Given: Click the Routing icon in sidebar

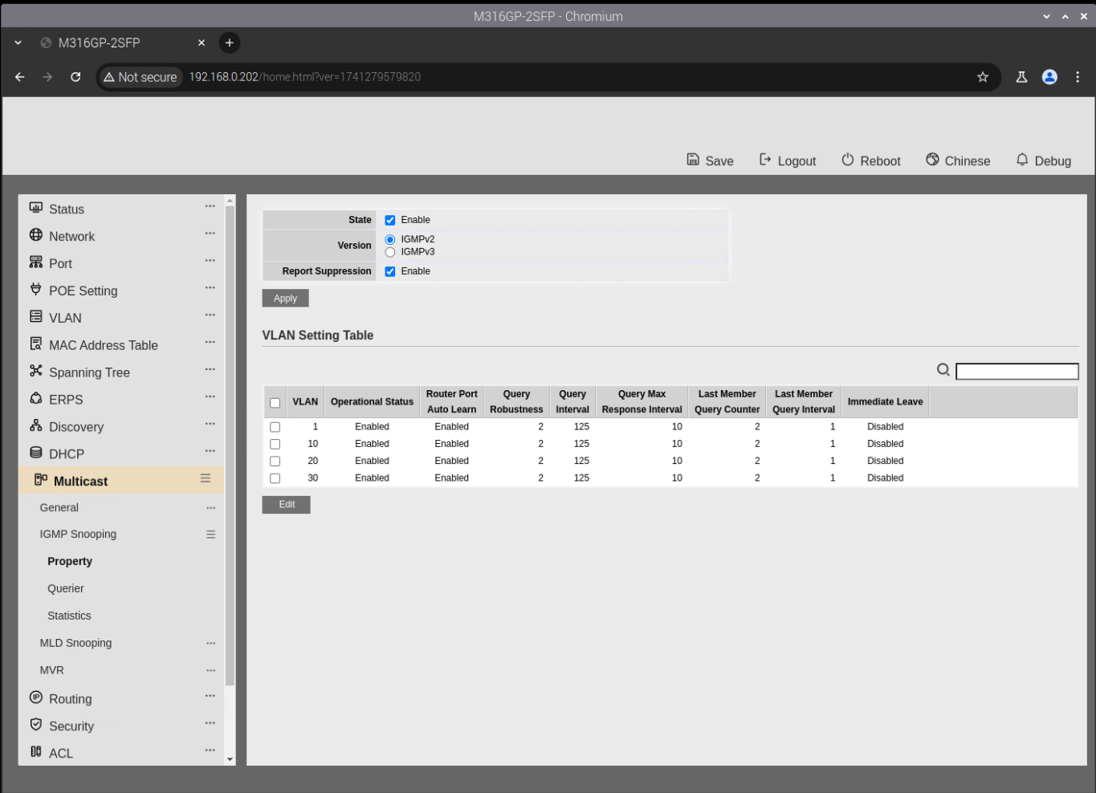Looking at the screenshot, I should click(x=36, y=697).
